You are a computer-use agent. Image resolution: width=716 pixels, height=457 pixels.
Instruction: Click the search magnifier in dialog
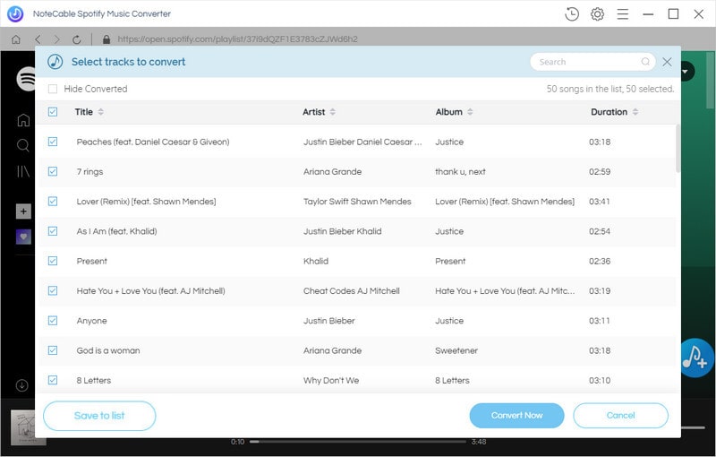(x=645, y=62)
